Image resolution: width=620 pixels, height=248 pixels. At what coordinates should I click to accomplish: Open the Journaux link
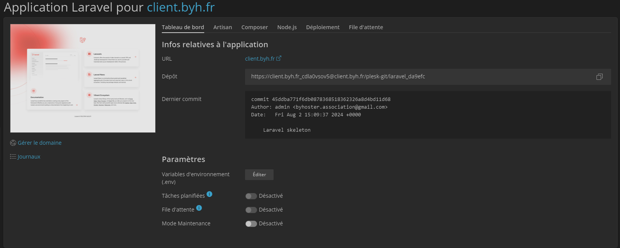[29, 157]
